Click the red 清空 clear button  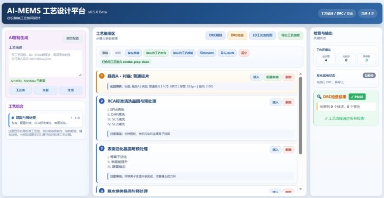point(244,53)
